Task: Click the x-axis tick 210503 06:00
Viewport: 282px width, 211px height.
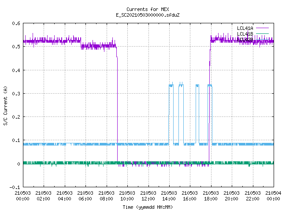Action: 85,196
